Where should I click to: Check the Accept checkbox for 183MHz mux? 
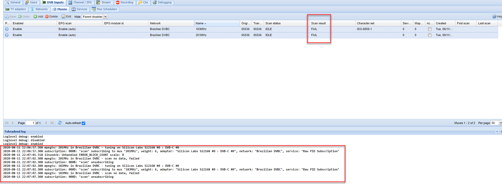430,29
